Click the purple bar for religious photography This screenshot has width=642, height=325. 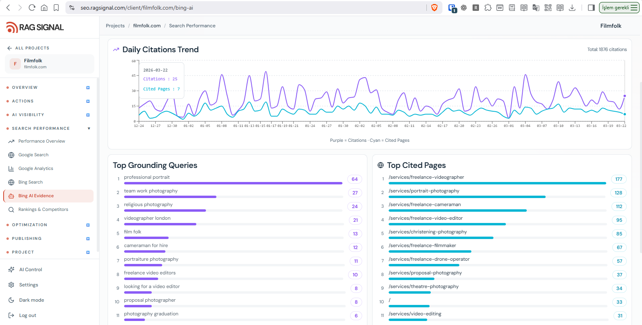165,211
